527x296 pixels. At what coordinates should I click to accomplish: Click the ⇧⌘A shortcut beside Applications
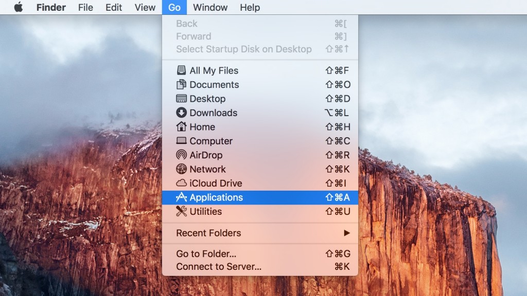click(x=338, y=197)
